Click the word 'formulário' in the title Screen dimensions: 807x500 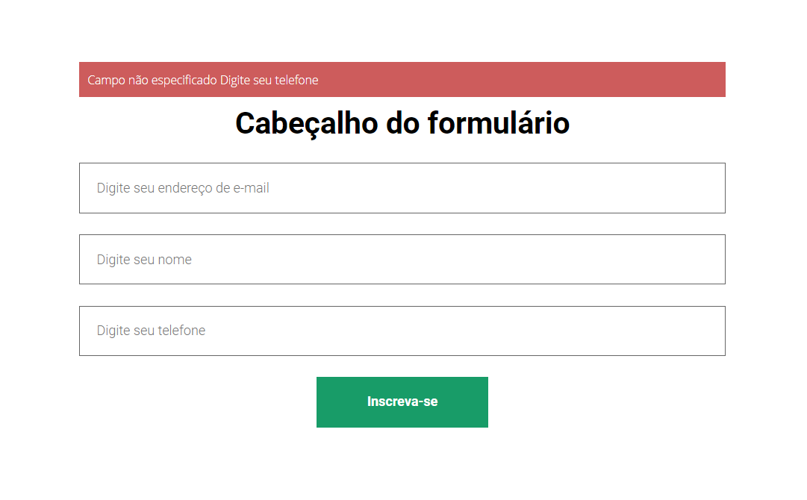pos(499,123)
